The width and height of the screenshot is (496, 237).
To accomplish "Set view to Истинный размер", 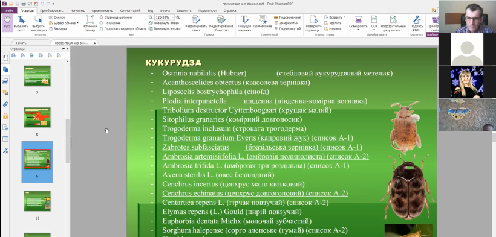I will pyautogui.click(x=90, y=23).
